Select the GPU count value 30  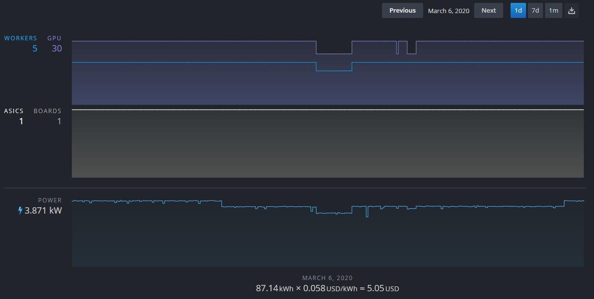(57, 49)
